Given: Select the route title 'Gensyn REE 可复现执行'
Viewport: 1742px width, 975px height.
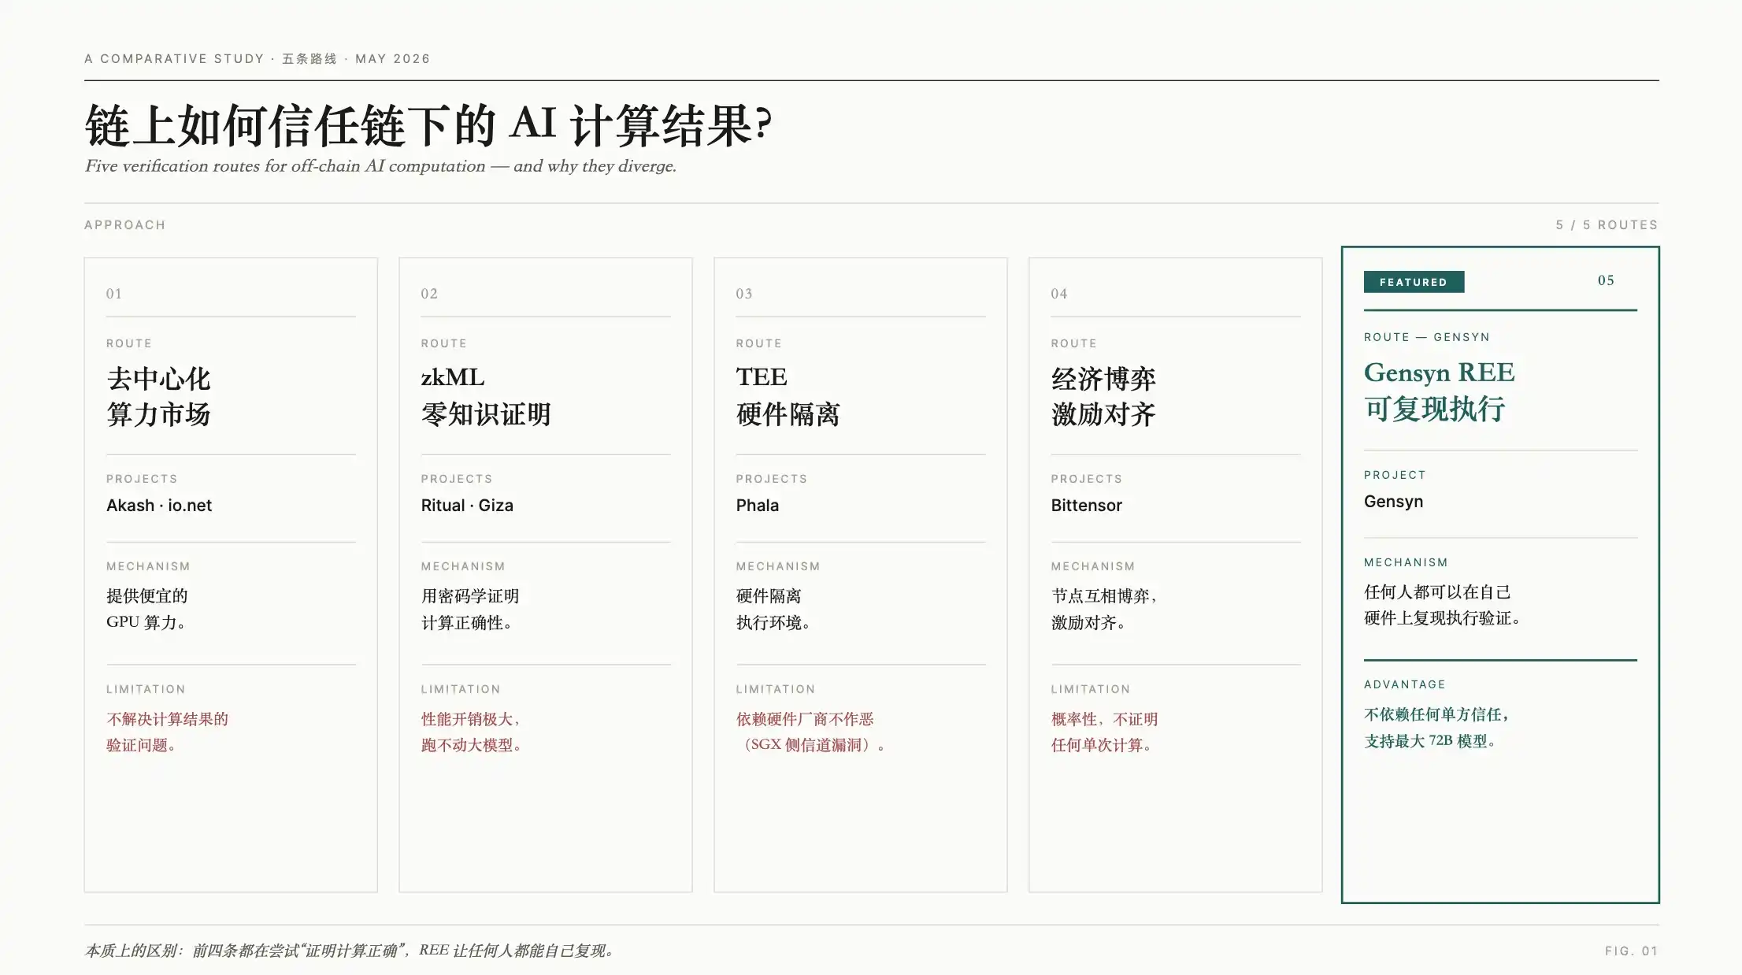Looking at the screenshot, I should [1440, 391].
